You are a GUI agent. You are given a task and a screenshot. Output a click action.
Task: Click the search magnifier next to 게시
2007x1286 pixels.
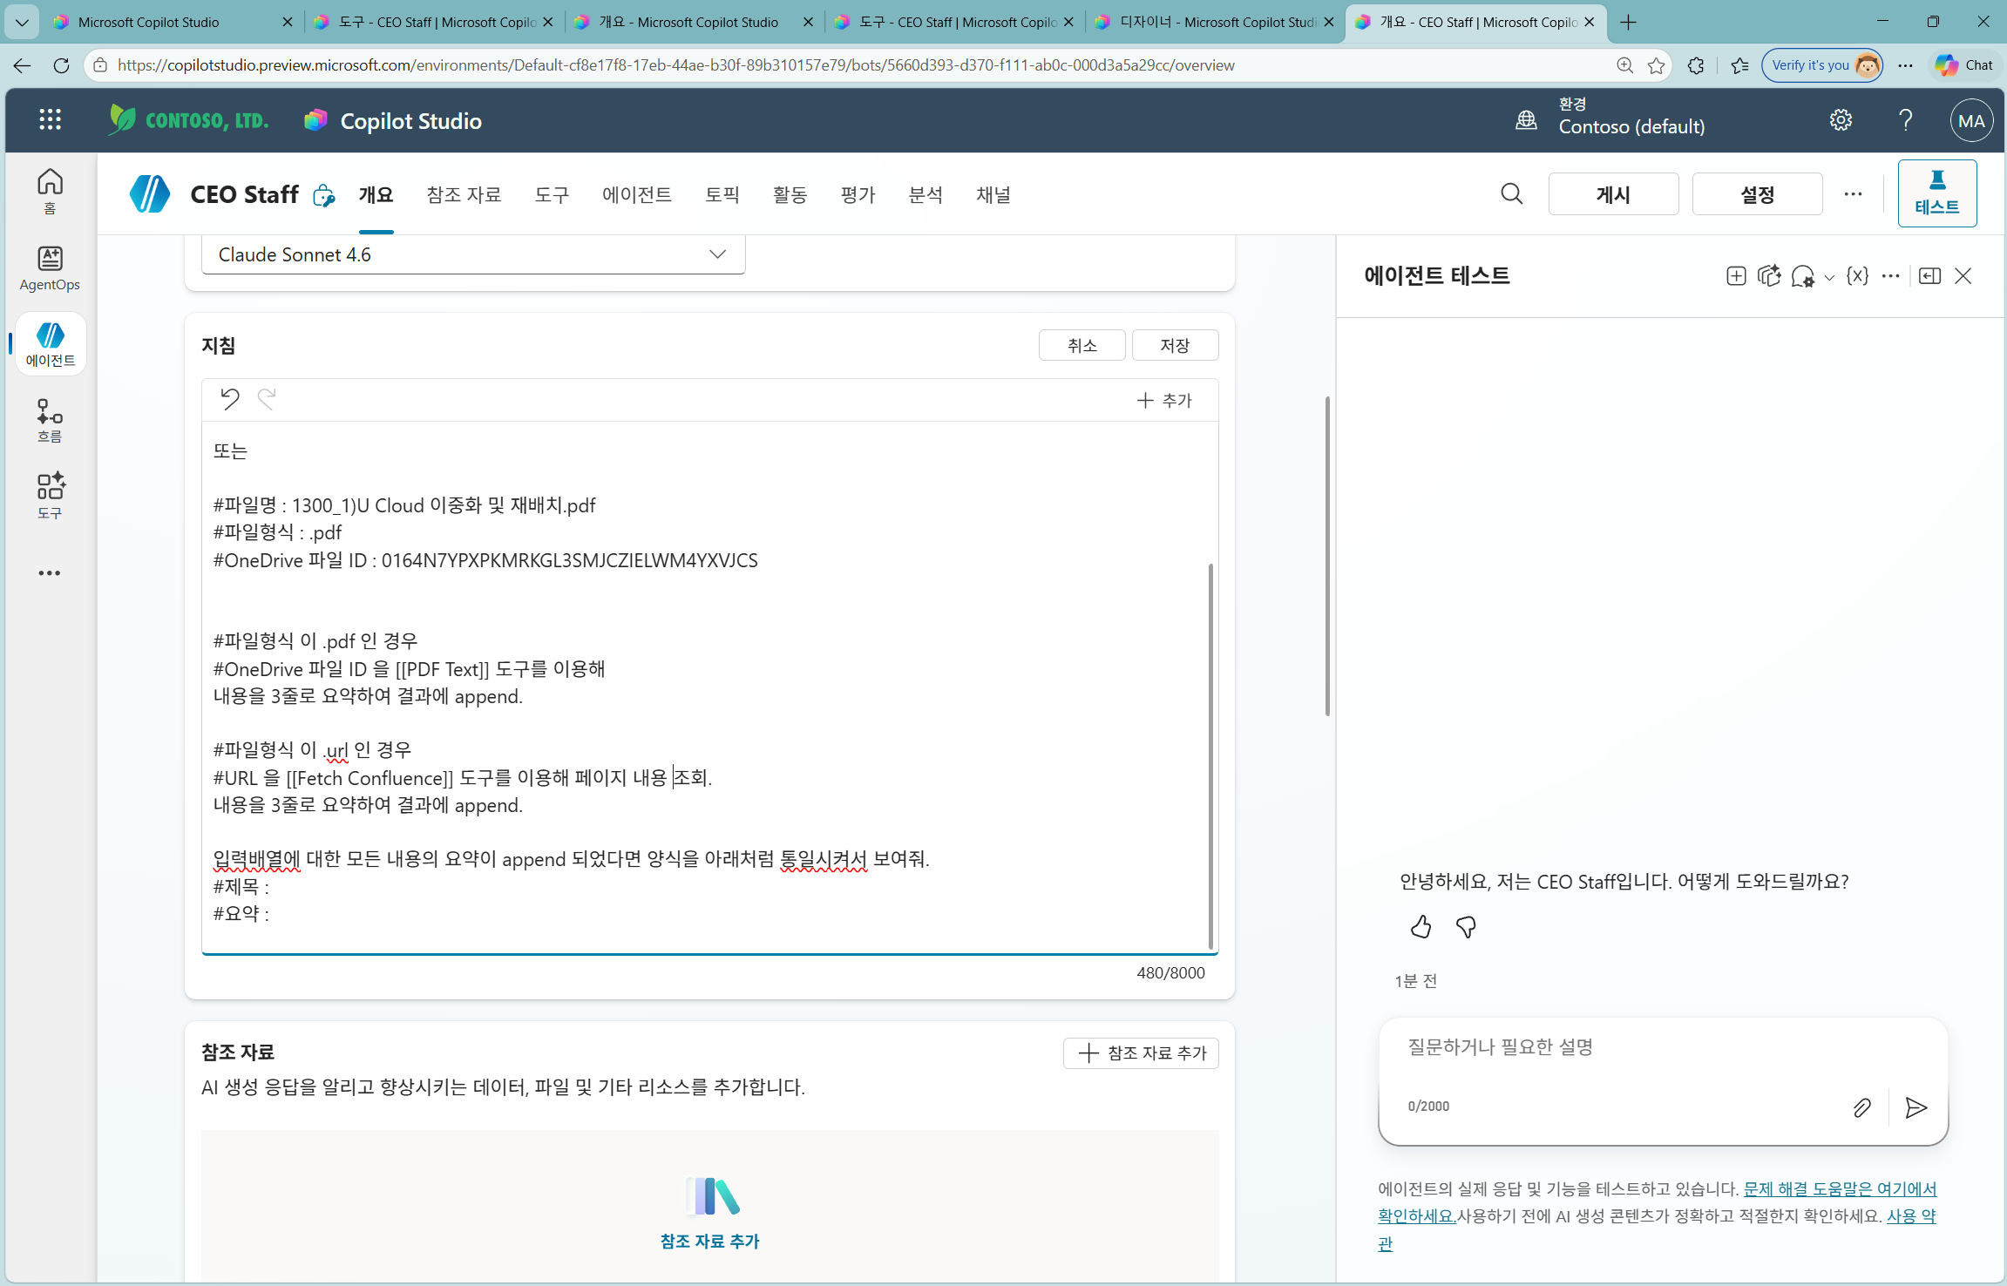[1512, 194]
